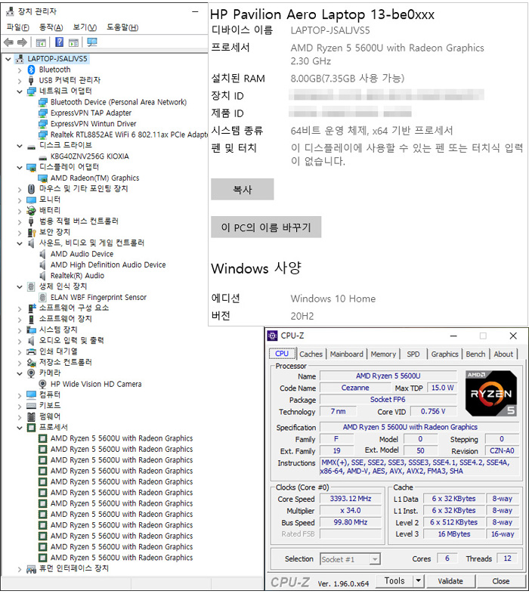Select the 소프트웨어 구성 요소 icon
Screen dimensions: 529x594
click(32, 308)
